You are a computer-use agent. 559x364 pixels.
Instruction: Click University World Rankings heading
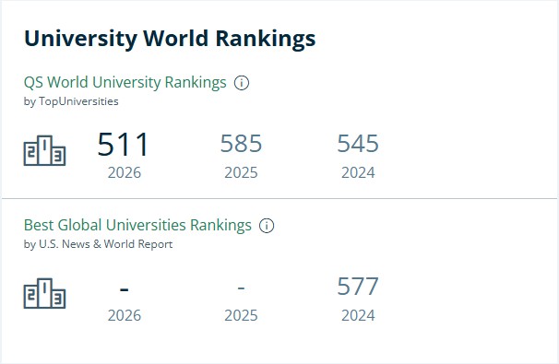[170, 39]
